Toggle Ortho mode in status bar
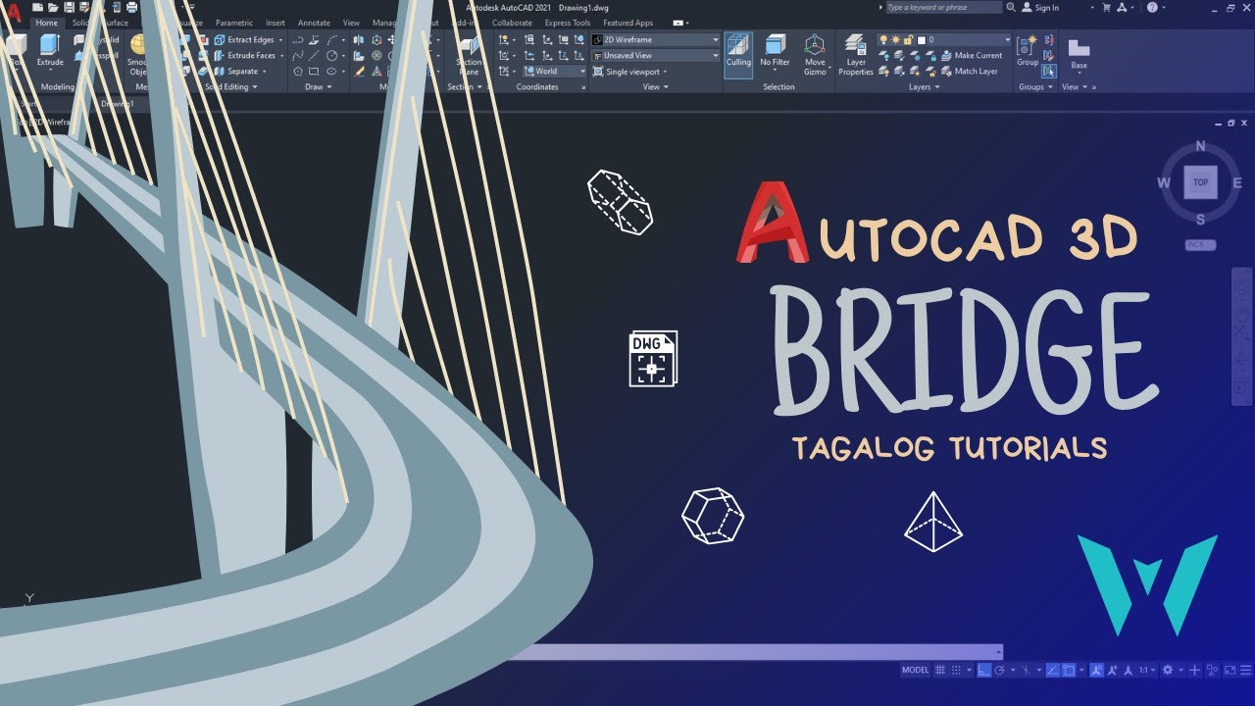The width and height of the screenshot is (1255, 706). pyautogui.click(x=984, y=670)
